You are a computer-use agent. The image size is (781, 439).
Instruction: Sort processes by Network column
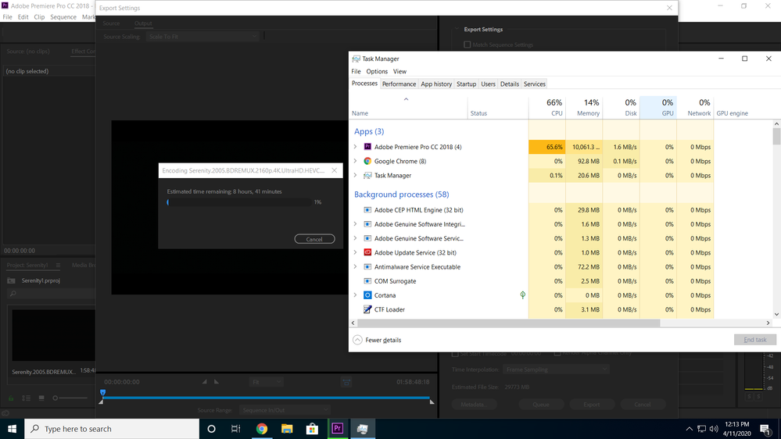pyautogui.click(x=695, y=107)
